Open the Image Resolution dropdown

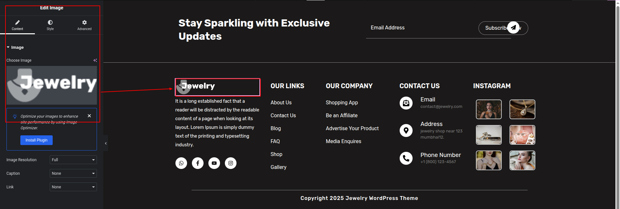click(73, 160)
